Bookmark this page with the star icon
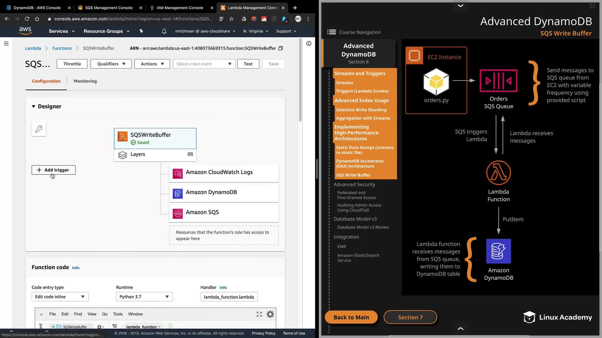 (x=231, y=19)
